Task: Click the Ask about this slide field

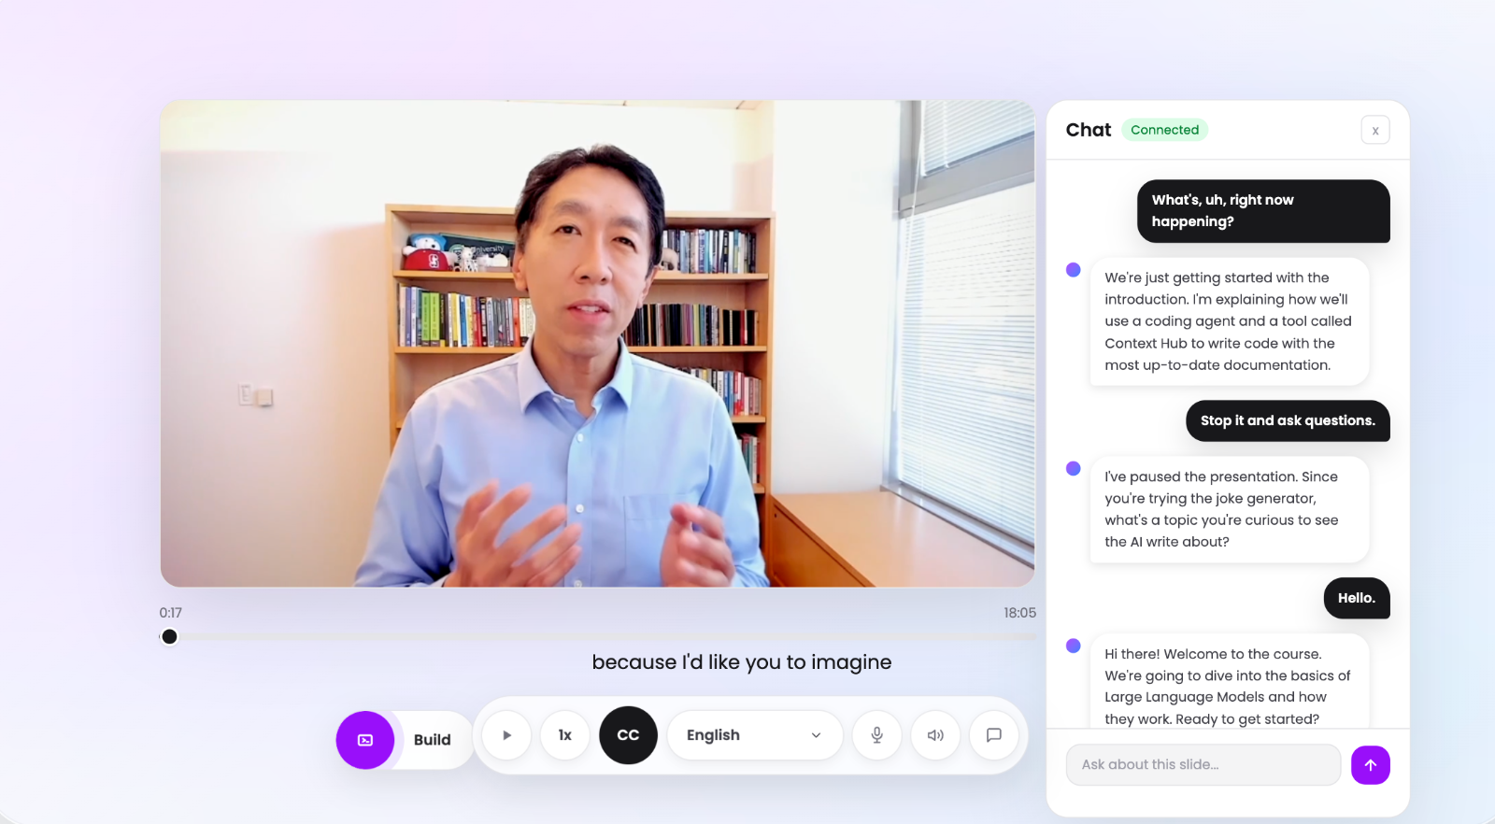Action: click(1203, 764)
